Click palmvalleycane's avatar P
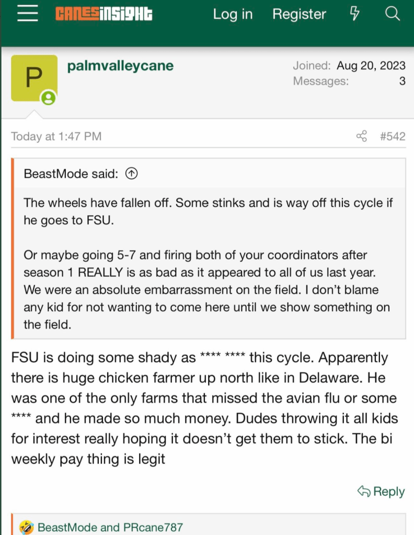Screen dimensions: 414x535 [34, 78]
